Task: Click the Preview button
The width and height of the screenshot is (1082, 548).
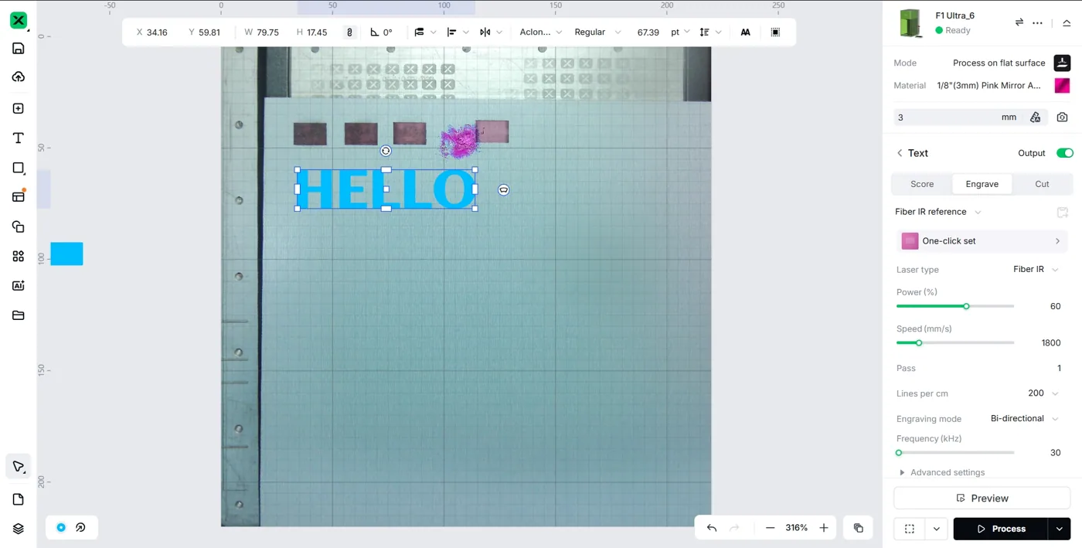Action: click(982, 499)
